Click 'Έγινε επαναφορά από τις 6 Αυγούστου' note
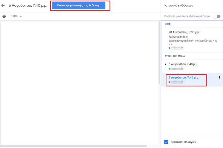The width and height of the screenshot is (223, 148). click(x=193, y=42)
